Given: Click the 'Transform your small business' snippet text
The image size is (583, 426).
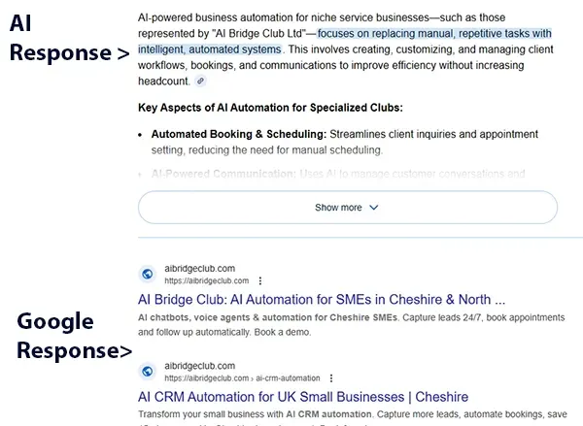Looking at the screenshot, I should [353, 413].
